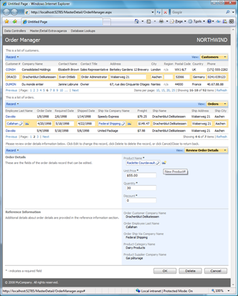Click the Unit Price input field
238x296 pixels.
[141, 175]
